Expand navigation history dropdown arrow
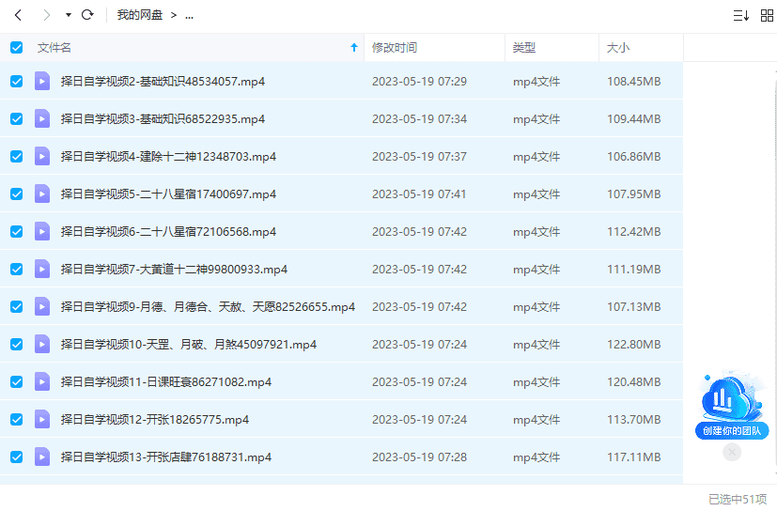 coord(68,16)
